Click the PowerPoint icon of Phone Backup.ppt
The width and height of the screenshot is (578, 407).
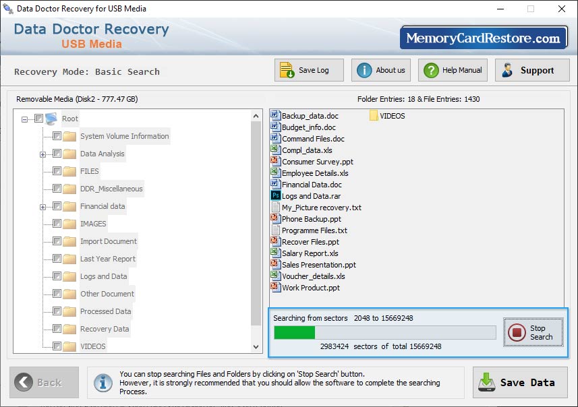coord(275,218)
